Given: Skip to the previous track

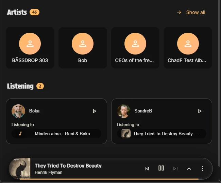Looking at the screenshot, I should coord(147,168).
